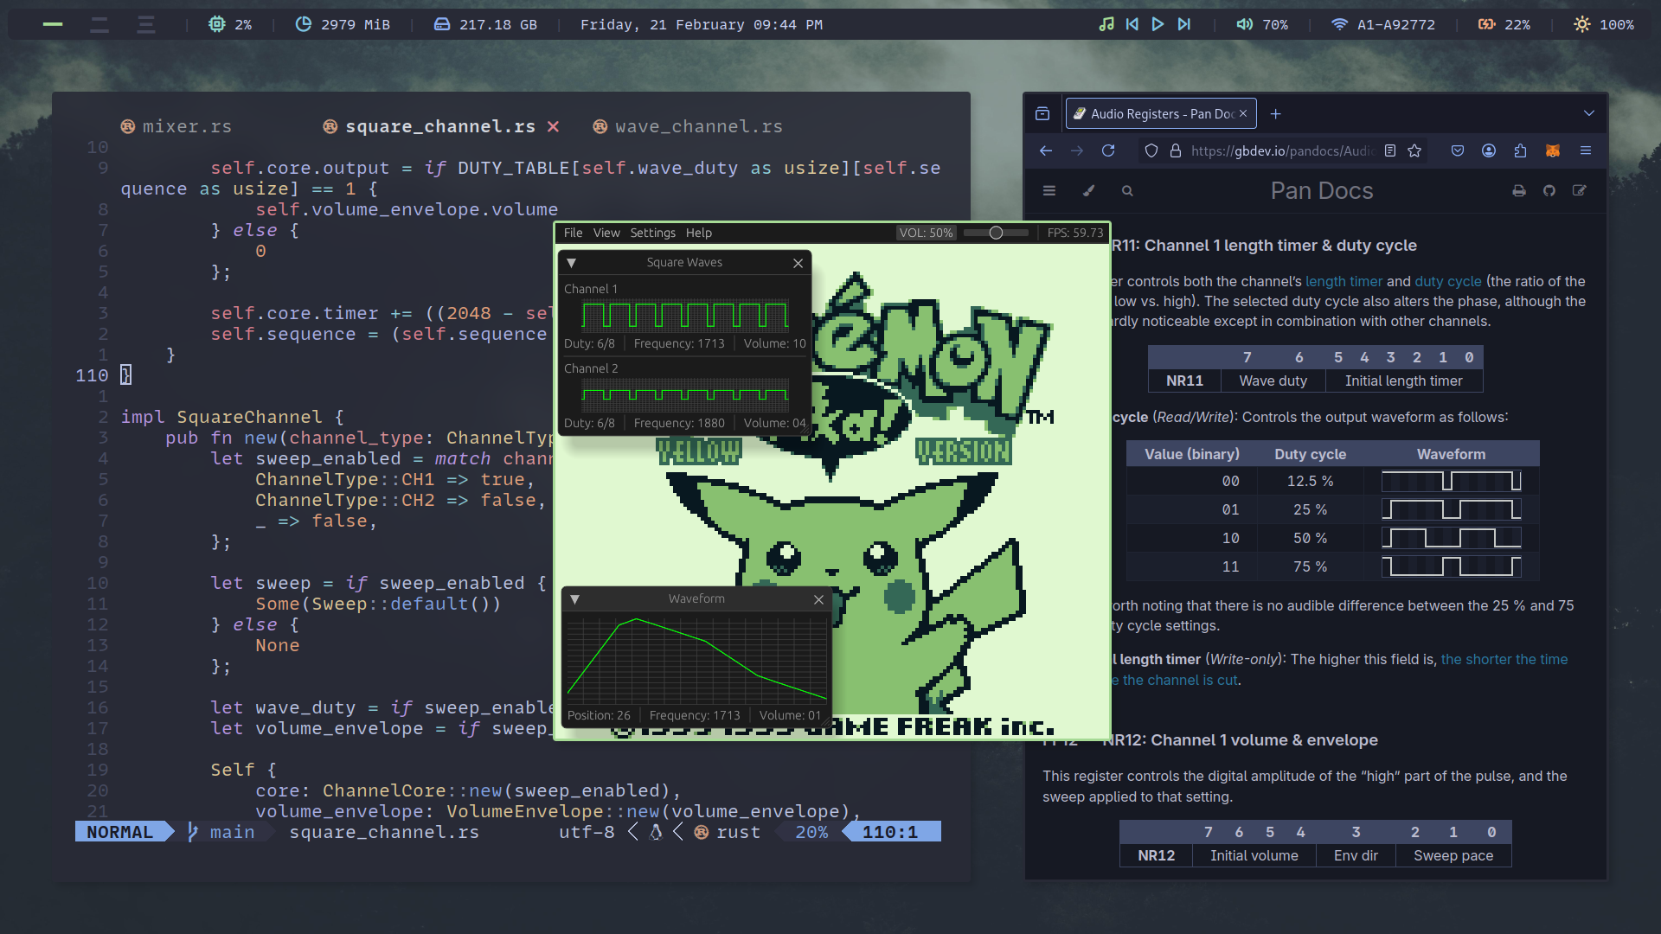Click the address bar URL field
Image resolution: width=1661 pixels, height=934 pixels.
point(1282,150)
